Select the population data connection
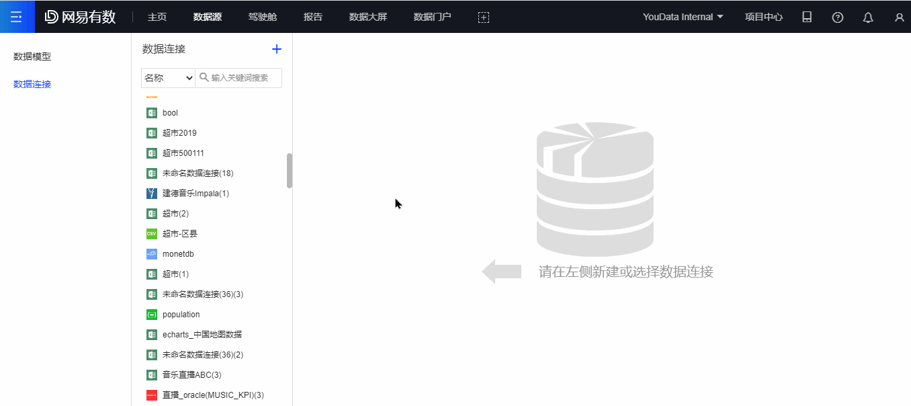 [181, 315]
